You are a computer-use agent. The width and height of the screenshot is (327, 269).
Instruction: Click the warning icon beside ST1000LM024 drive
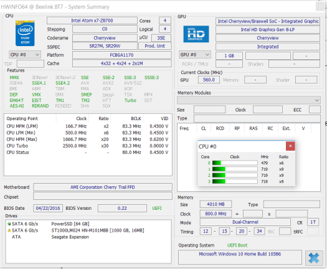coord(9,230)
